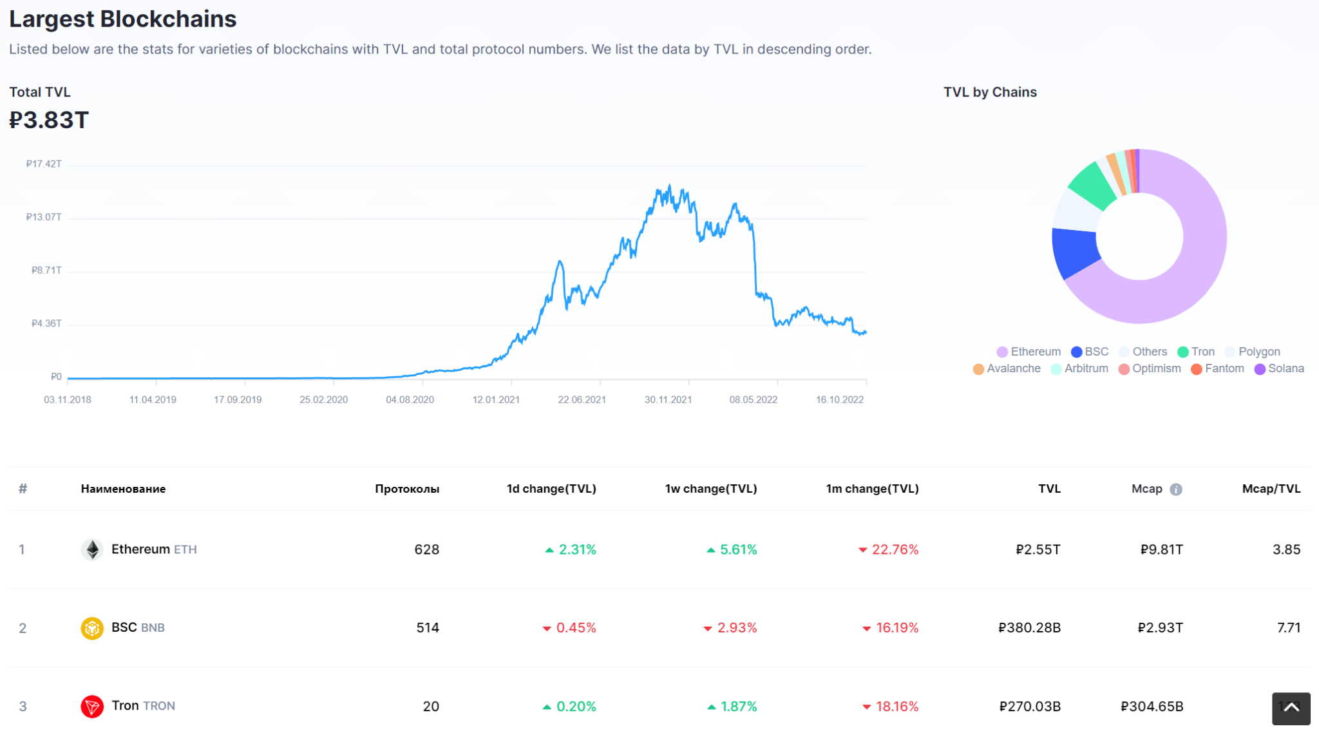Click the blue BSC legend dot
The width and height of the screenshot is (1319, 740).
coord(1076,352)
